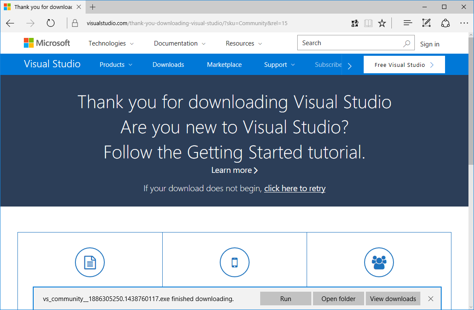
Task: Maximize the browser window
Action: [444, 7]
